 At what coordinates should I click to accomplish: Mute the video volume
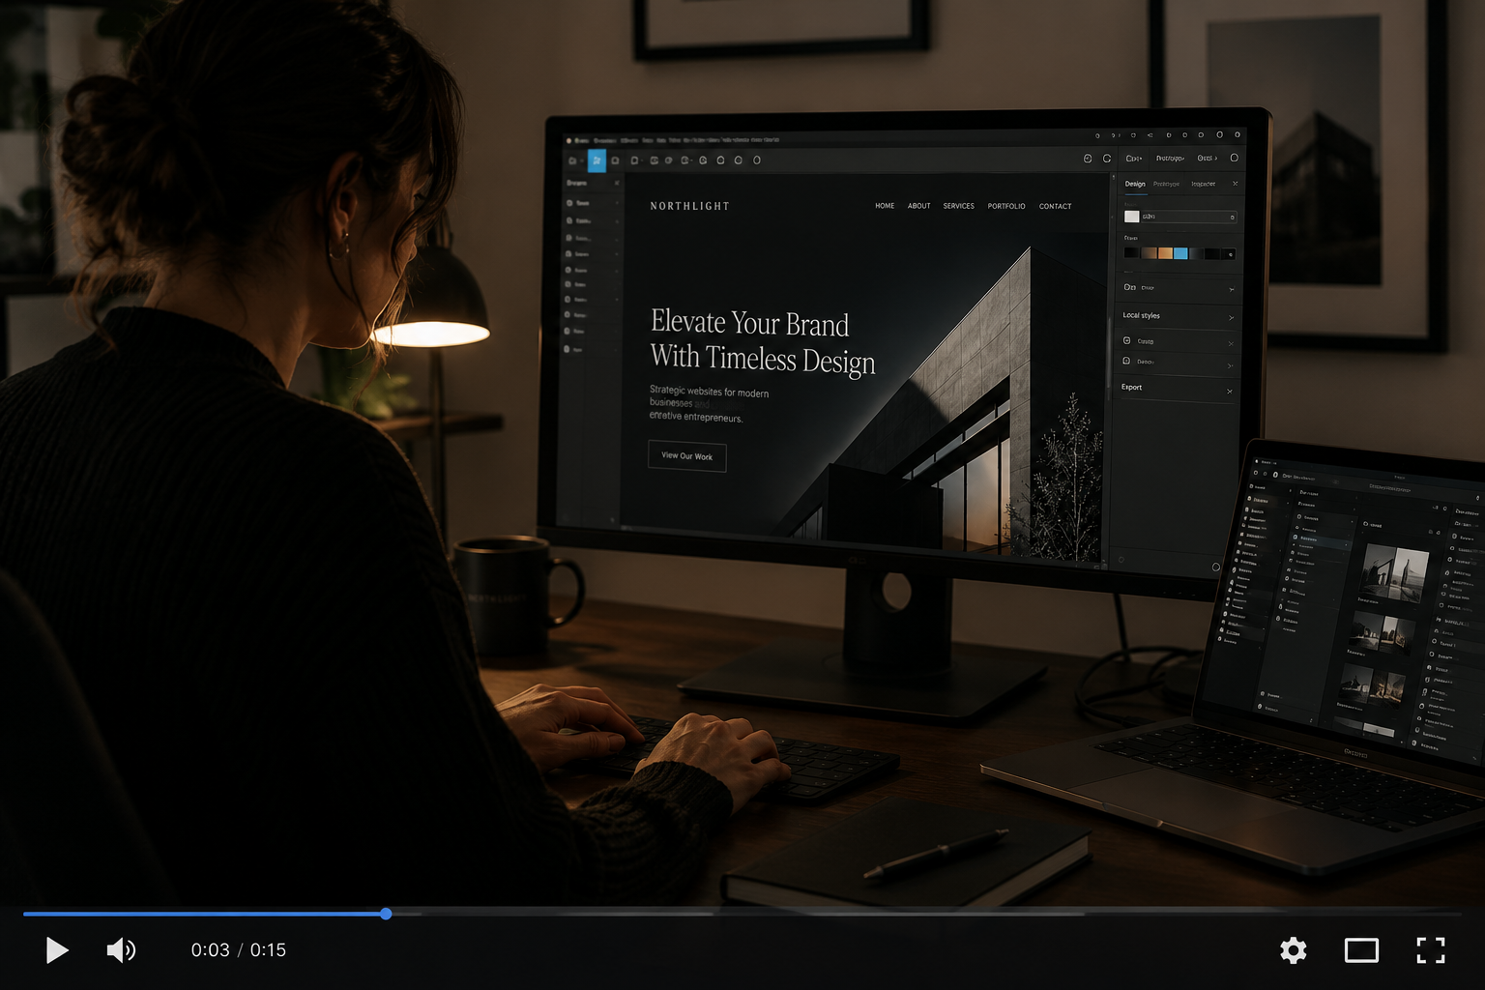click(121, 950)
